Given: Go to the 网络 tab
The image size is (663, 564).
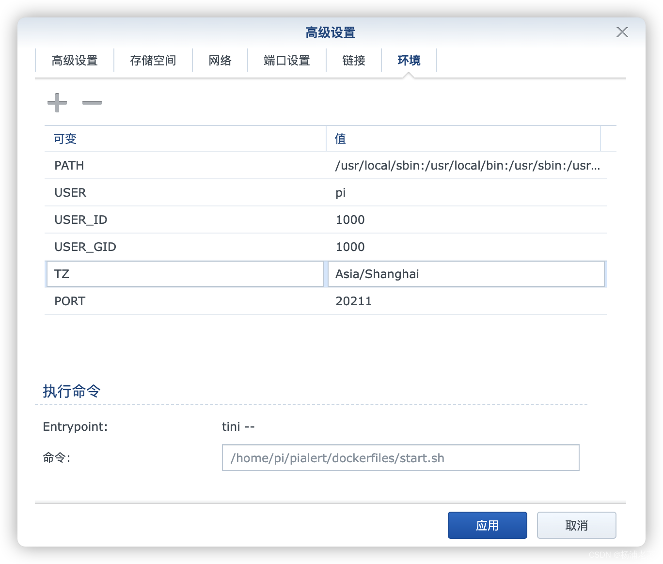Looking at the screenshot, I should click(220, 60).
